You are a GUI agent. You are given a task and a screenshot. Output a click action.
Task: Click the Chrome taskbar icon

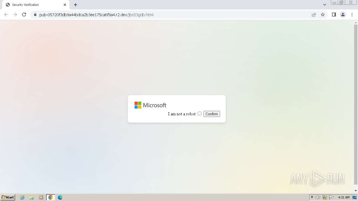(x=51, y=197)
